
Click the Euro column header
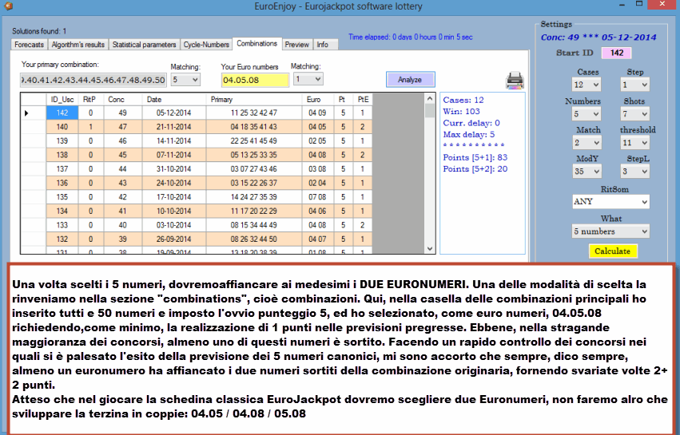point(317,100)
